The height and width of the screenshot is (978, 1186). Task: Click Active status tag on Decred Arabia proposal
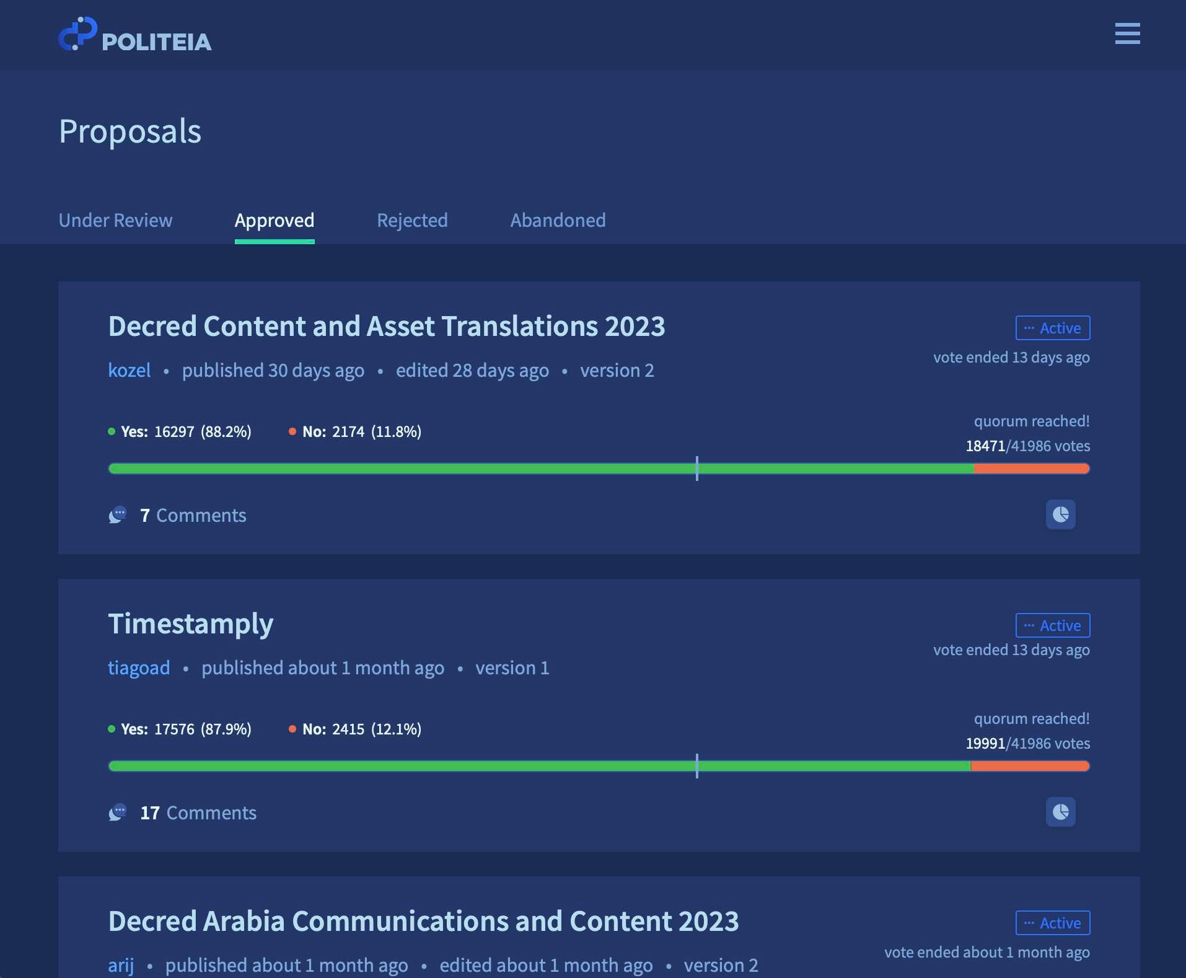[x=1053, y=923]
